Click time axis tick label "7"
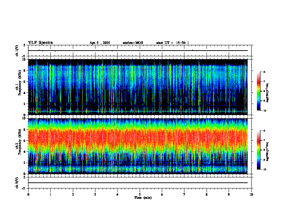Image resolution: width=283 pixels, height=218 pixels. click(x=184, y=194)
